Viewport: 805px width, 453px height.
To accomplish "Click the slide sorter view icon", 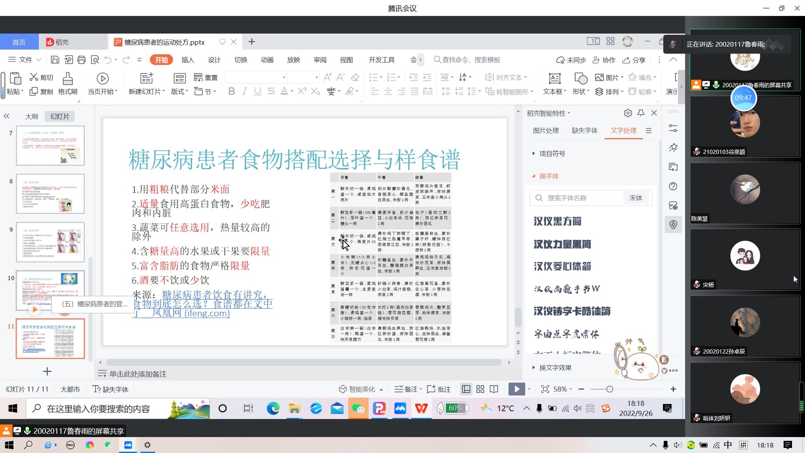I will pyautogui.click(x=480, y=389).
